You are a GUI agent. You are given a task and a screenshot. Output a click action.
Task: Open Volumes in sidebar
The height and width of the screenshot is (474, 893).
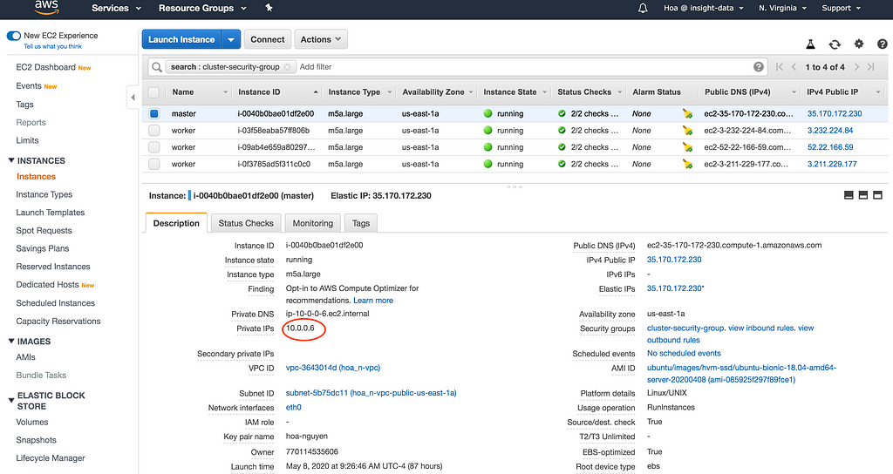32,423
